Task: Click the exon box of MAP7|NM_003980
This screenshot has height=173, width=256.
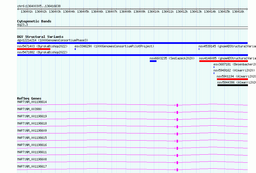Action: [177, 112]
